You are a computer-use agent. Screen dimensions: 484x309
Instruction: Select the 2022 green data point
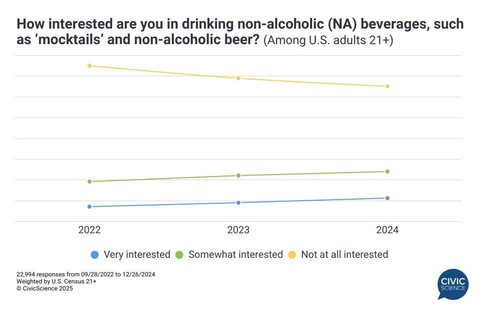click(90, 182)
